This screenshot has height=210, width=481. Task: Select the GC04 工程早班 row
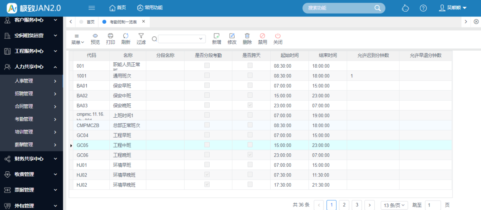(x=260, y=135)
